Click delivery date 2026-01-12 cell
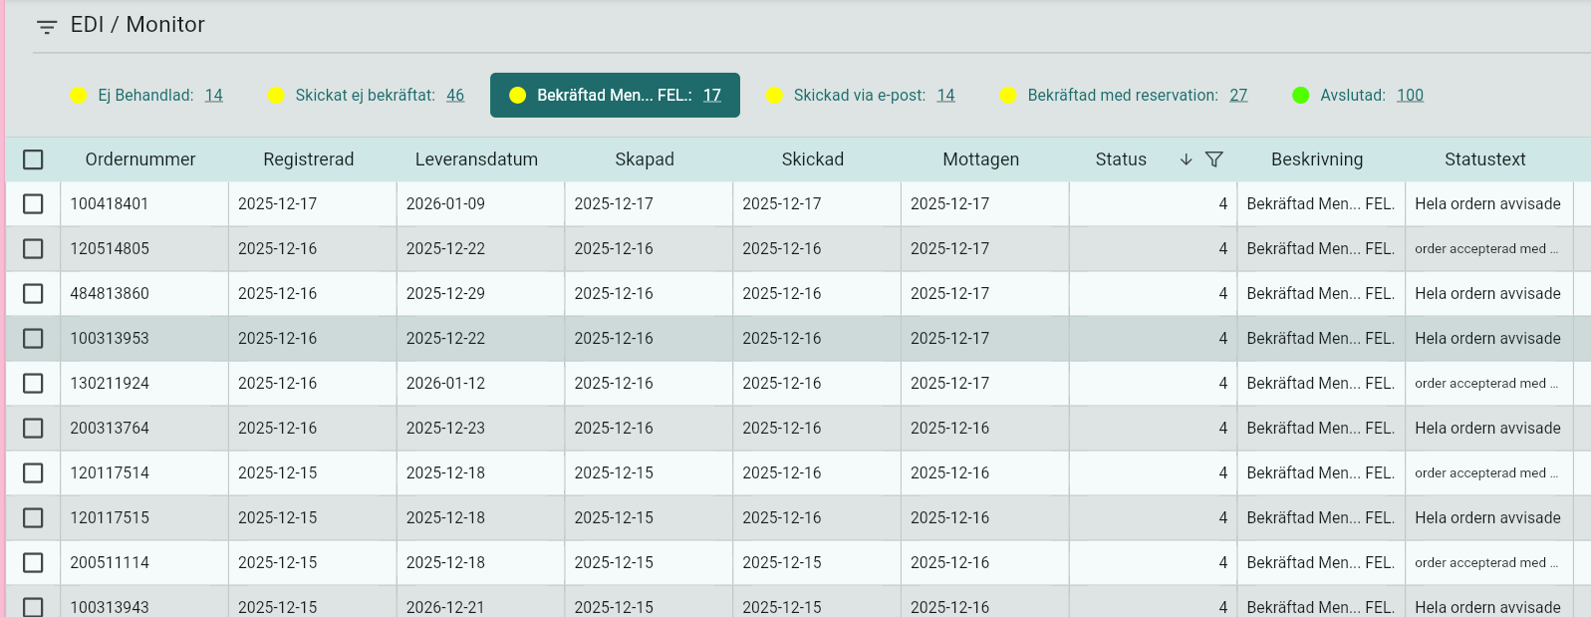1591x617 pixels. (480, 384)
